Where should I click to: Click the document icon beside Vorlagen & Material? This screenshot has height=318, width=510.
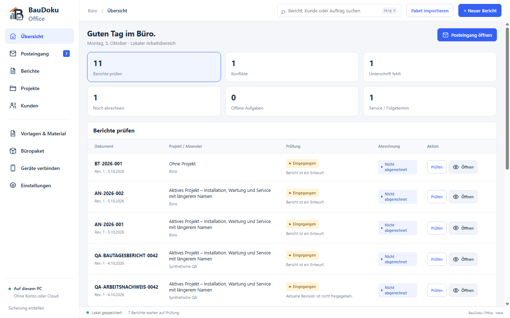click(x=13, y=133)
